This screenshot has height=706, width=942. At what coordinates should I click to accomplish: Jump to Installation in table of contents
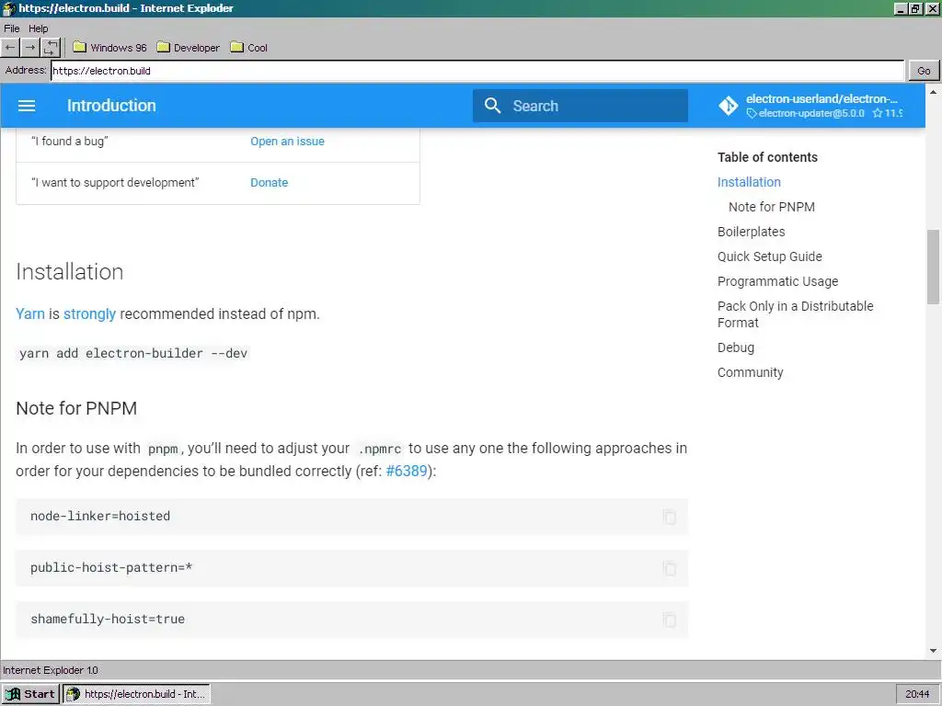749,182
